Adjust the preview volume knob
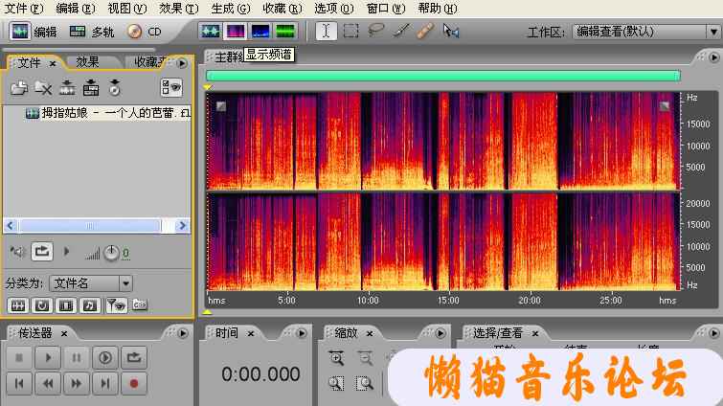 (x=111, y=253)
